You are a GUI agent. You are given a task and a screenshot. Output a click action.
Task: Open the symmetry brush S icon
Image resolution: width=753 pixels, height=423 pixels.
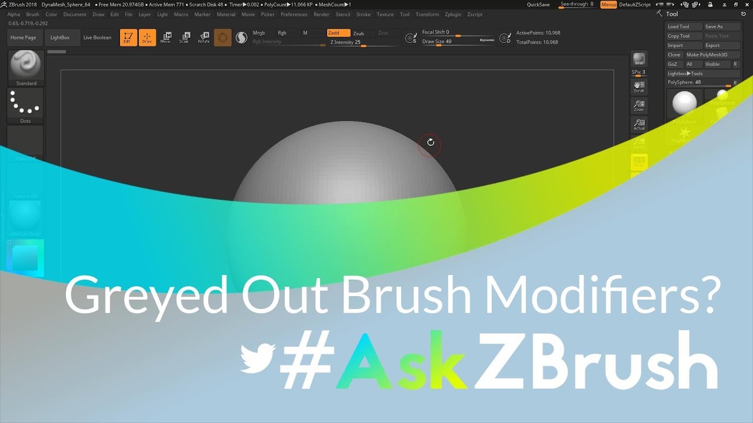click(411, 38)
